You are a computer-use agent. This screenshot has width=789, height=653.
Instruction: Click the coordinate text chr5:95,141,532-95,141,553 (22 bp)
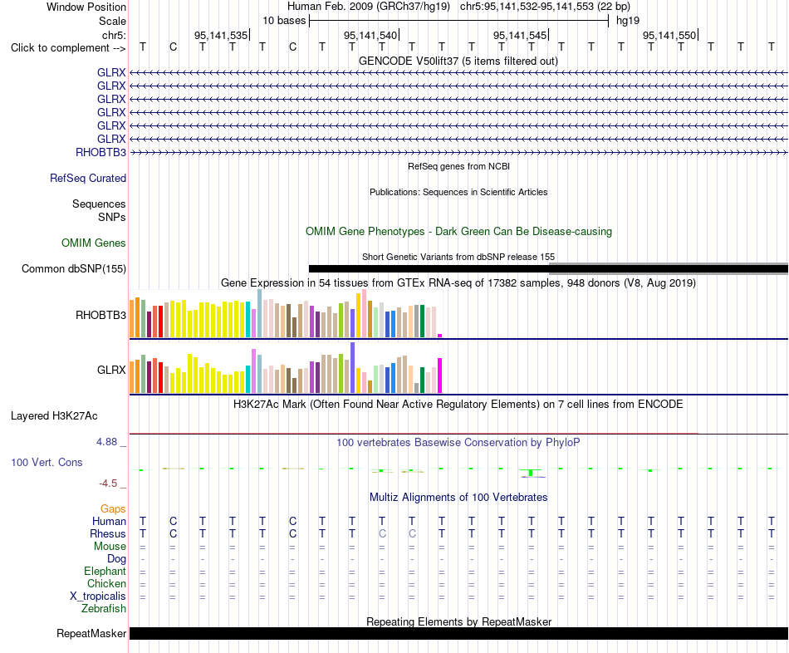[545, 7]
